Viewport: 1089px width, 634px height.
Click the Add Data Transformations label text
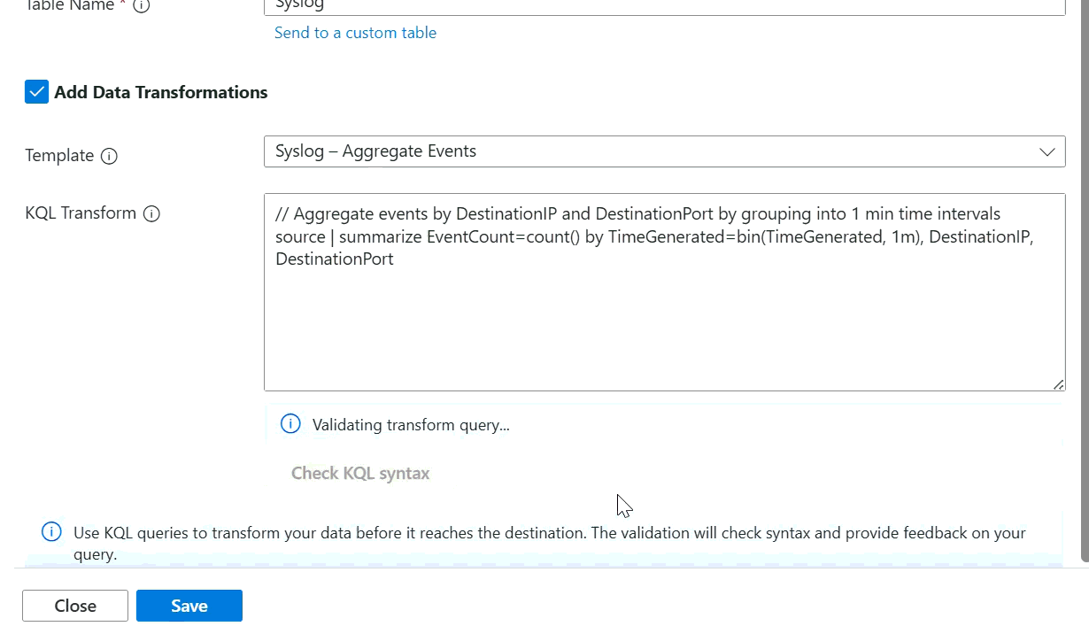click(x=160, y=92)
